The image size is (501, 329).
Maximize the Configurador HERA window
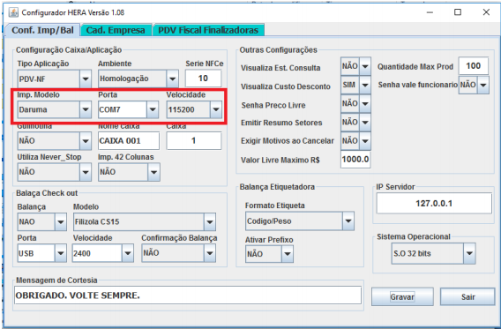[x=458, y=12]
